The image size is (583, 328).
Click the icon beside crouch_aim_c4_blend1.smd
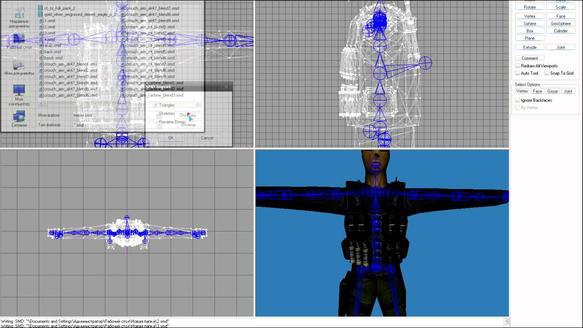[x=123, y=27]
